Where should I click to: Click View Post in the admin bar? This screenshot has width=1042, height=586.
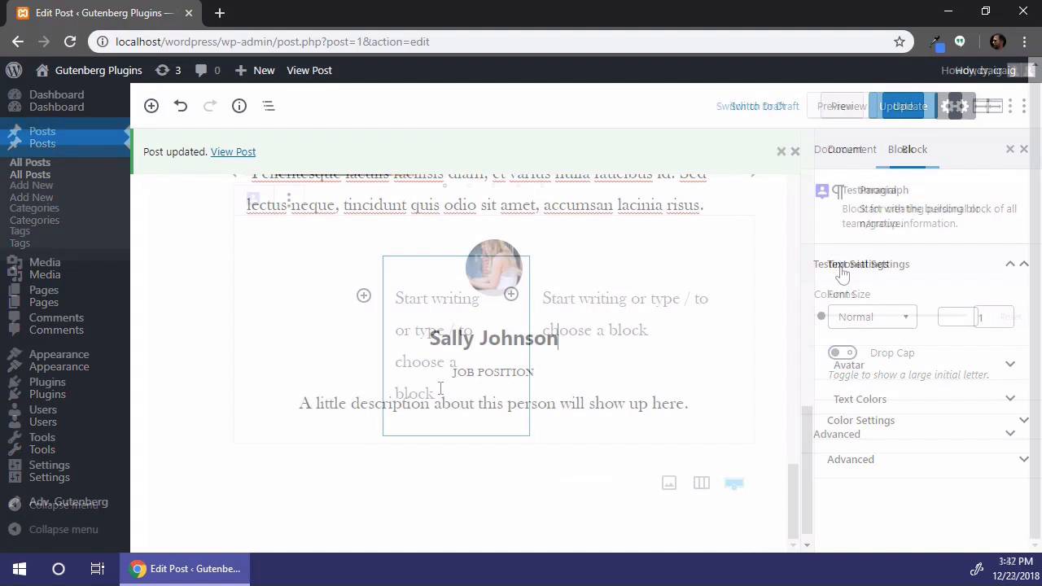(x=309, y=70)
